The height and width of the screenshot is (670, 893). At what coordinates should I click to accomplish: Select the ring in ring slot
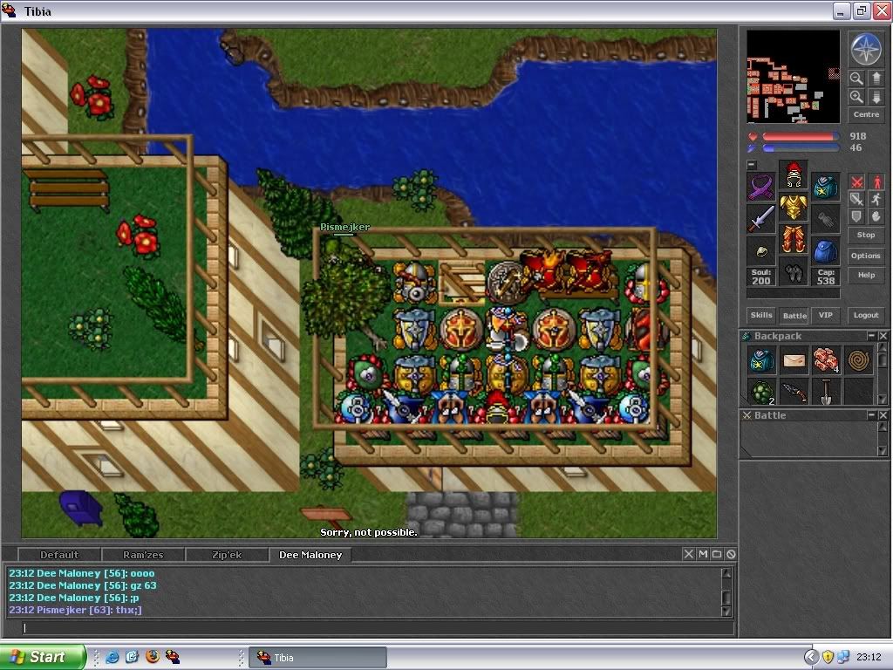pyautogui.click(x=761, y=250)
